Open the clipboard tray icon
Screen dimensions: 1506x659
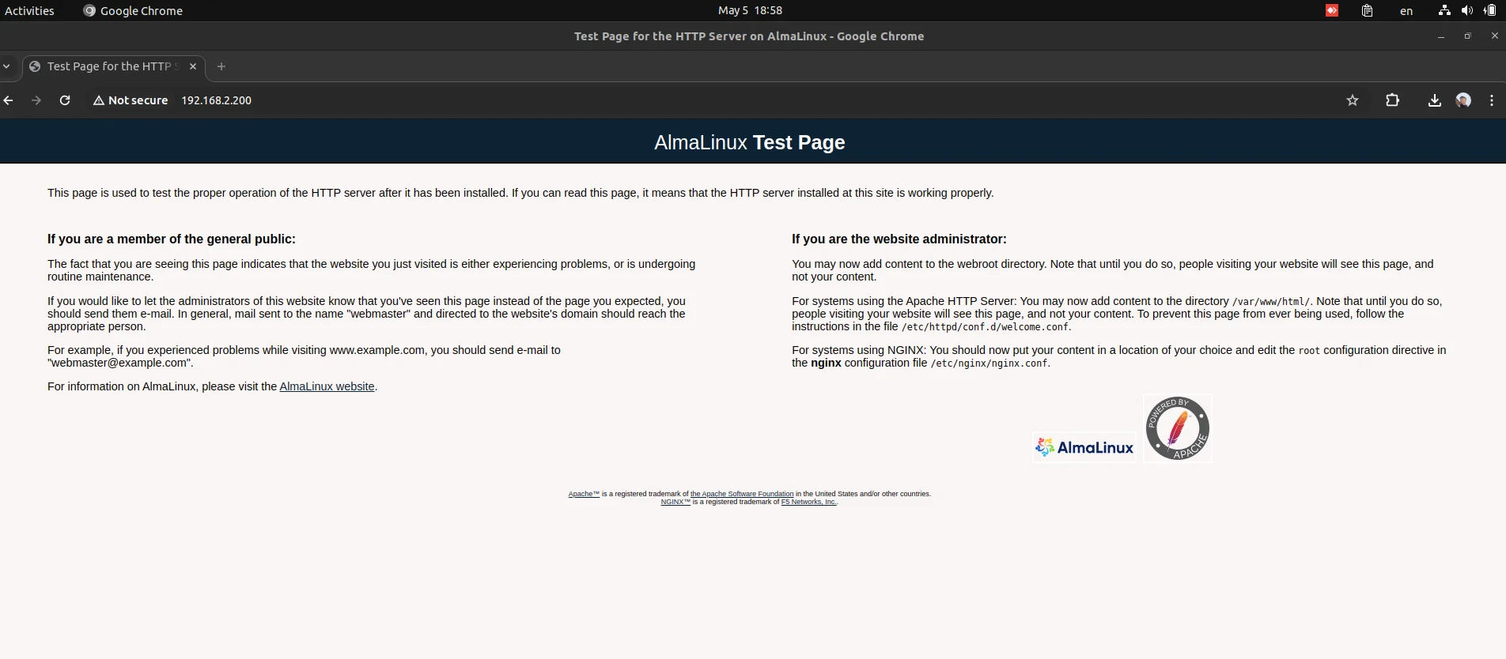pos(1367,10)
